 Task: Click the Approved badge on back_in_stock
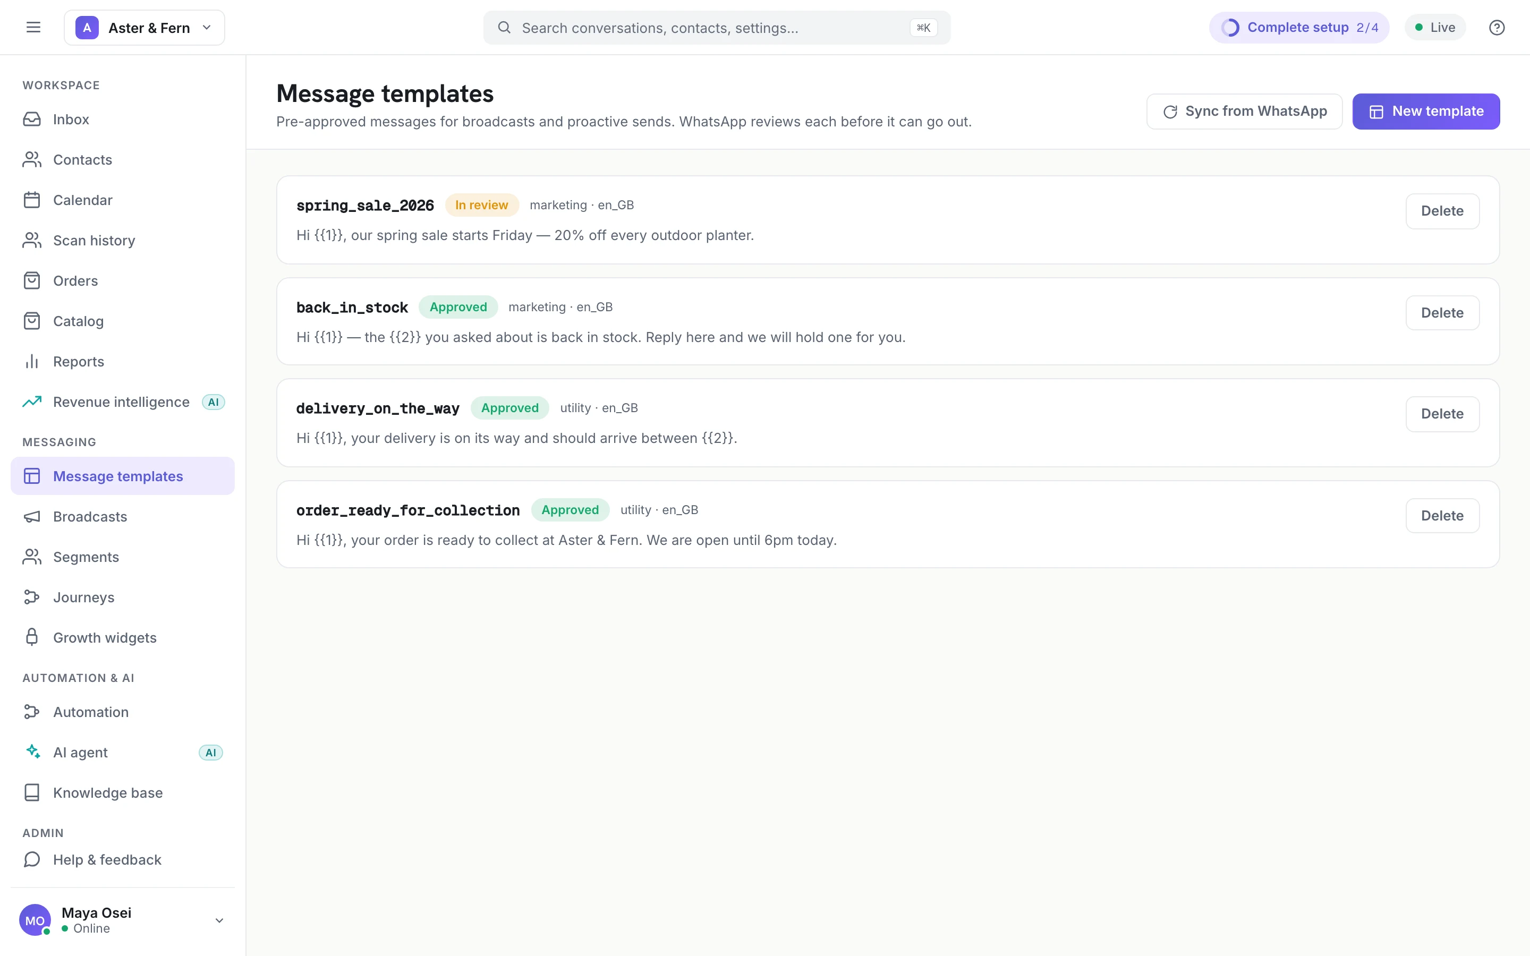[x=458, y=306]
